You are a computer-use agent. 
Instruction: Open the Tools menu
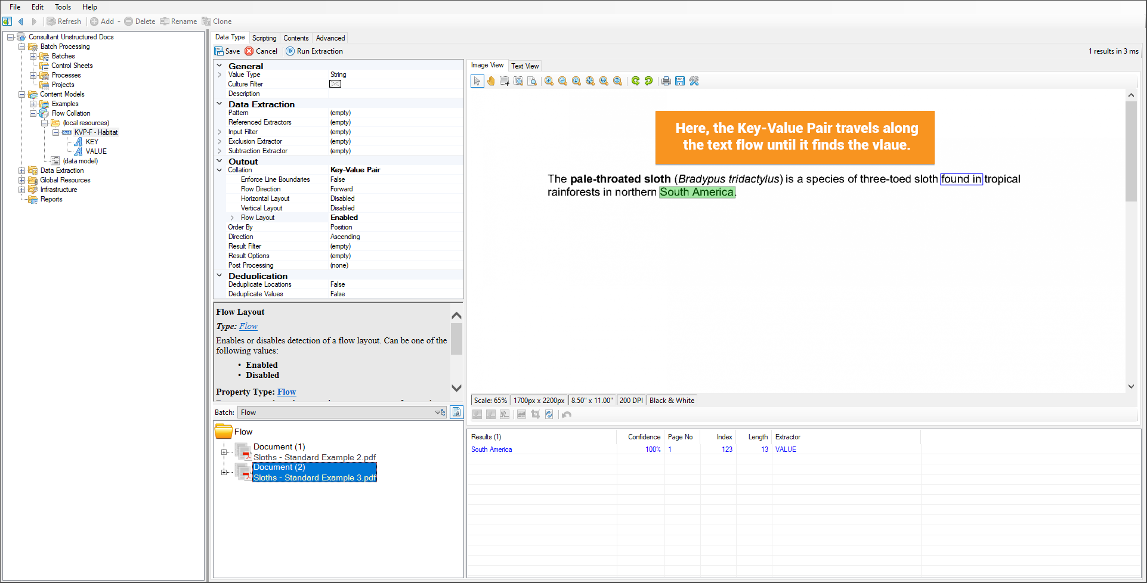click(x=63, y=7)
